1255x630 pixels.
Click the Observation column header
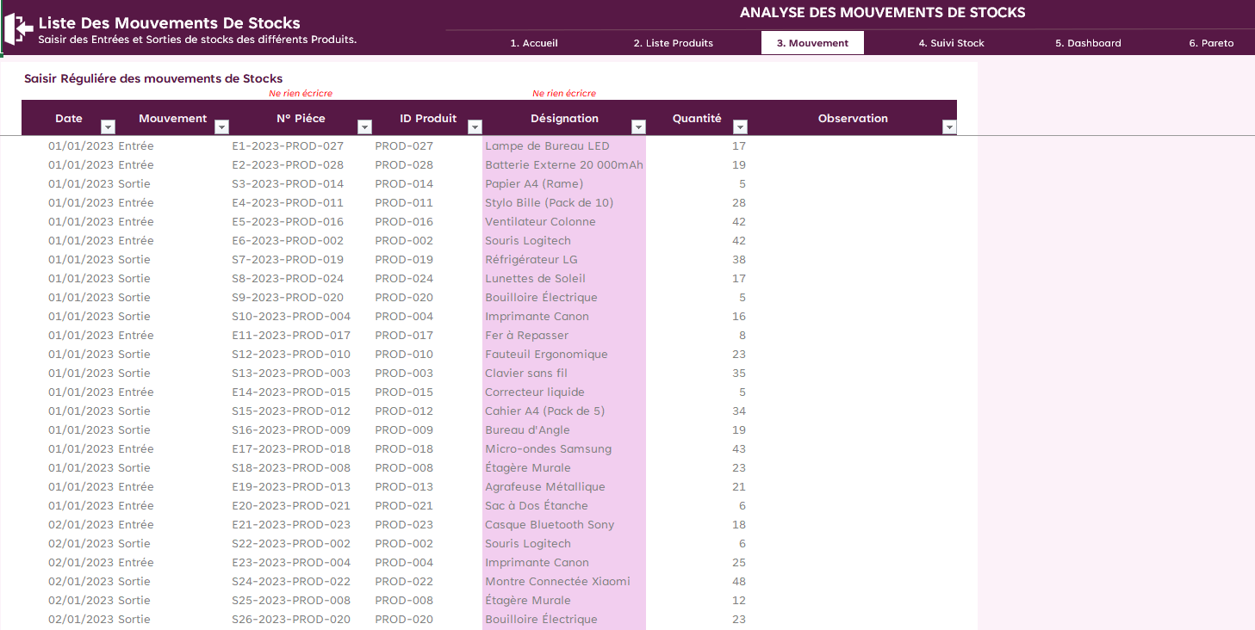(853, 118)
